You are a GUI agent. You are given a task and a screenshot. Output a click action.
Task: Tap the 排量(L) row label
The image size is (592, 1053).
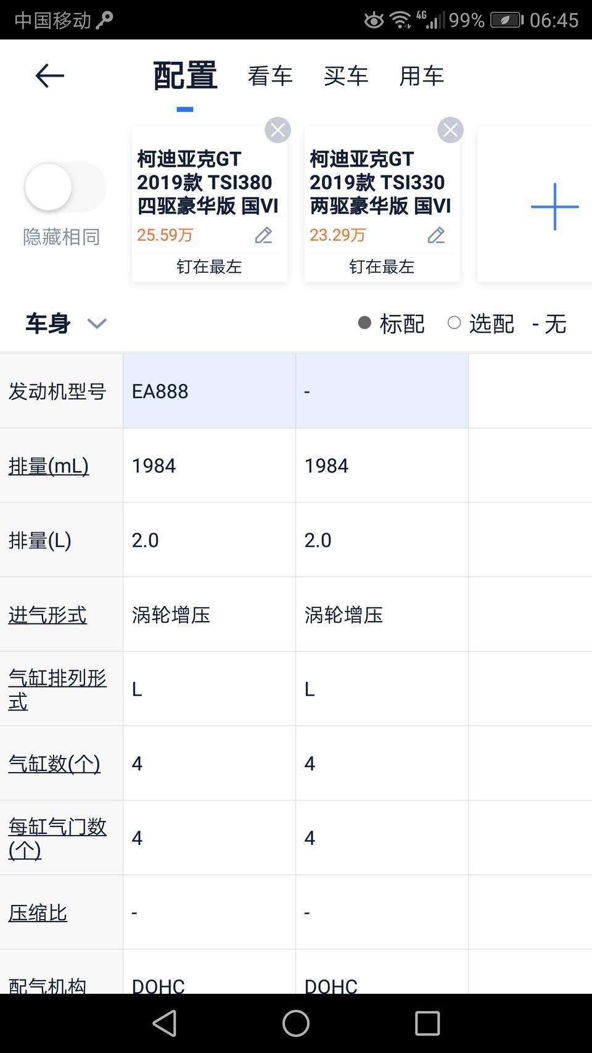(39, 540)
